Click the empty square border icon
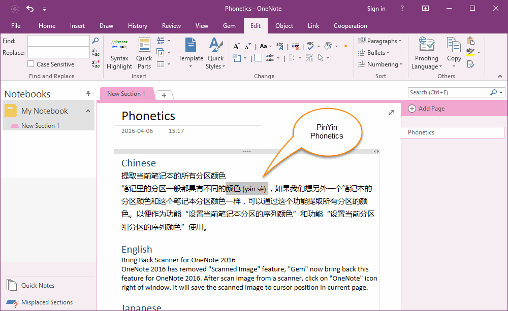The width and height of the screenshot is (508, 311). click(x=258, y=58)
